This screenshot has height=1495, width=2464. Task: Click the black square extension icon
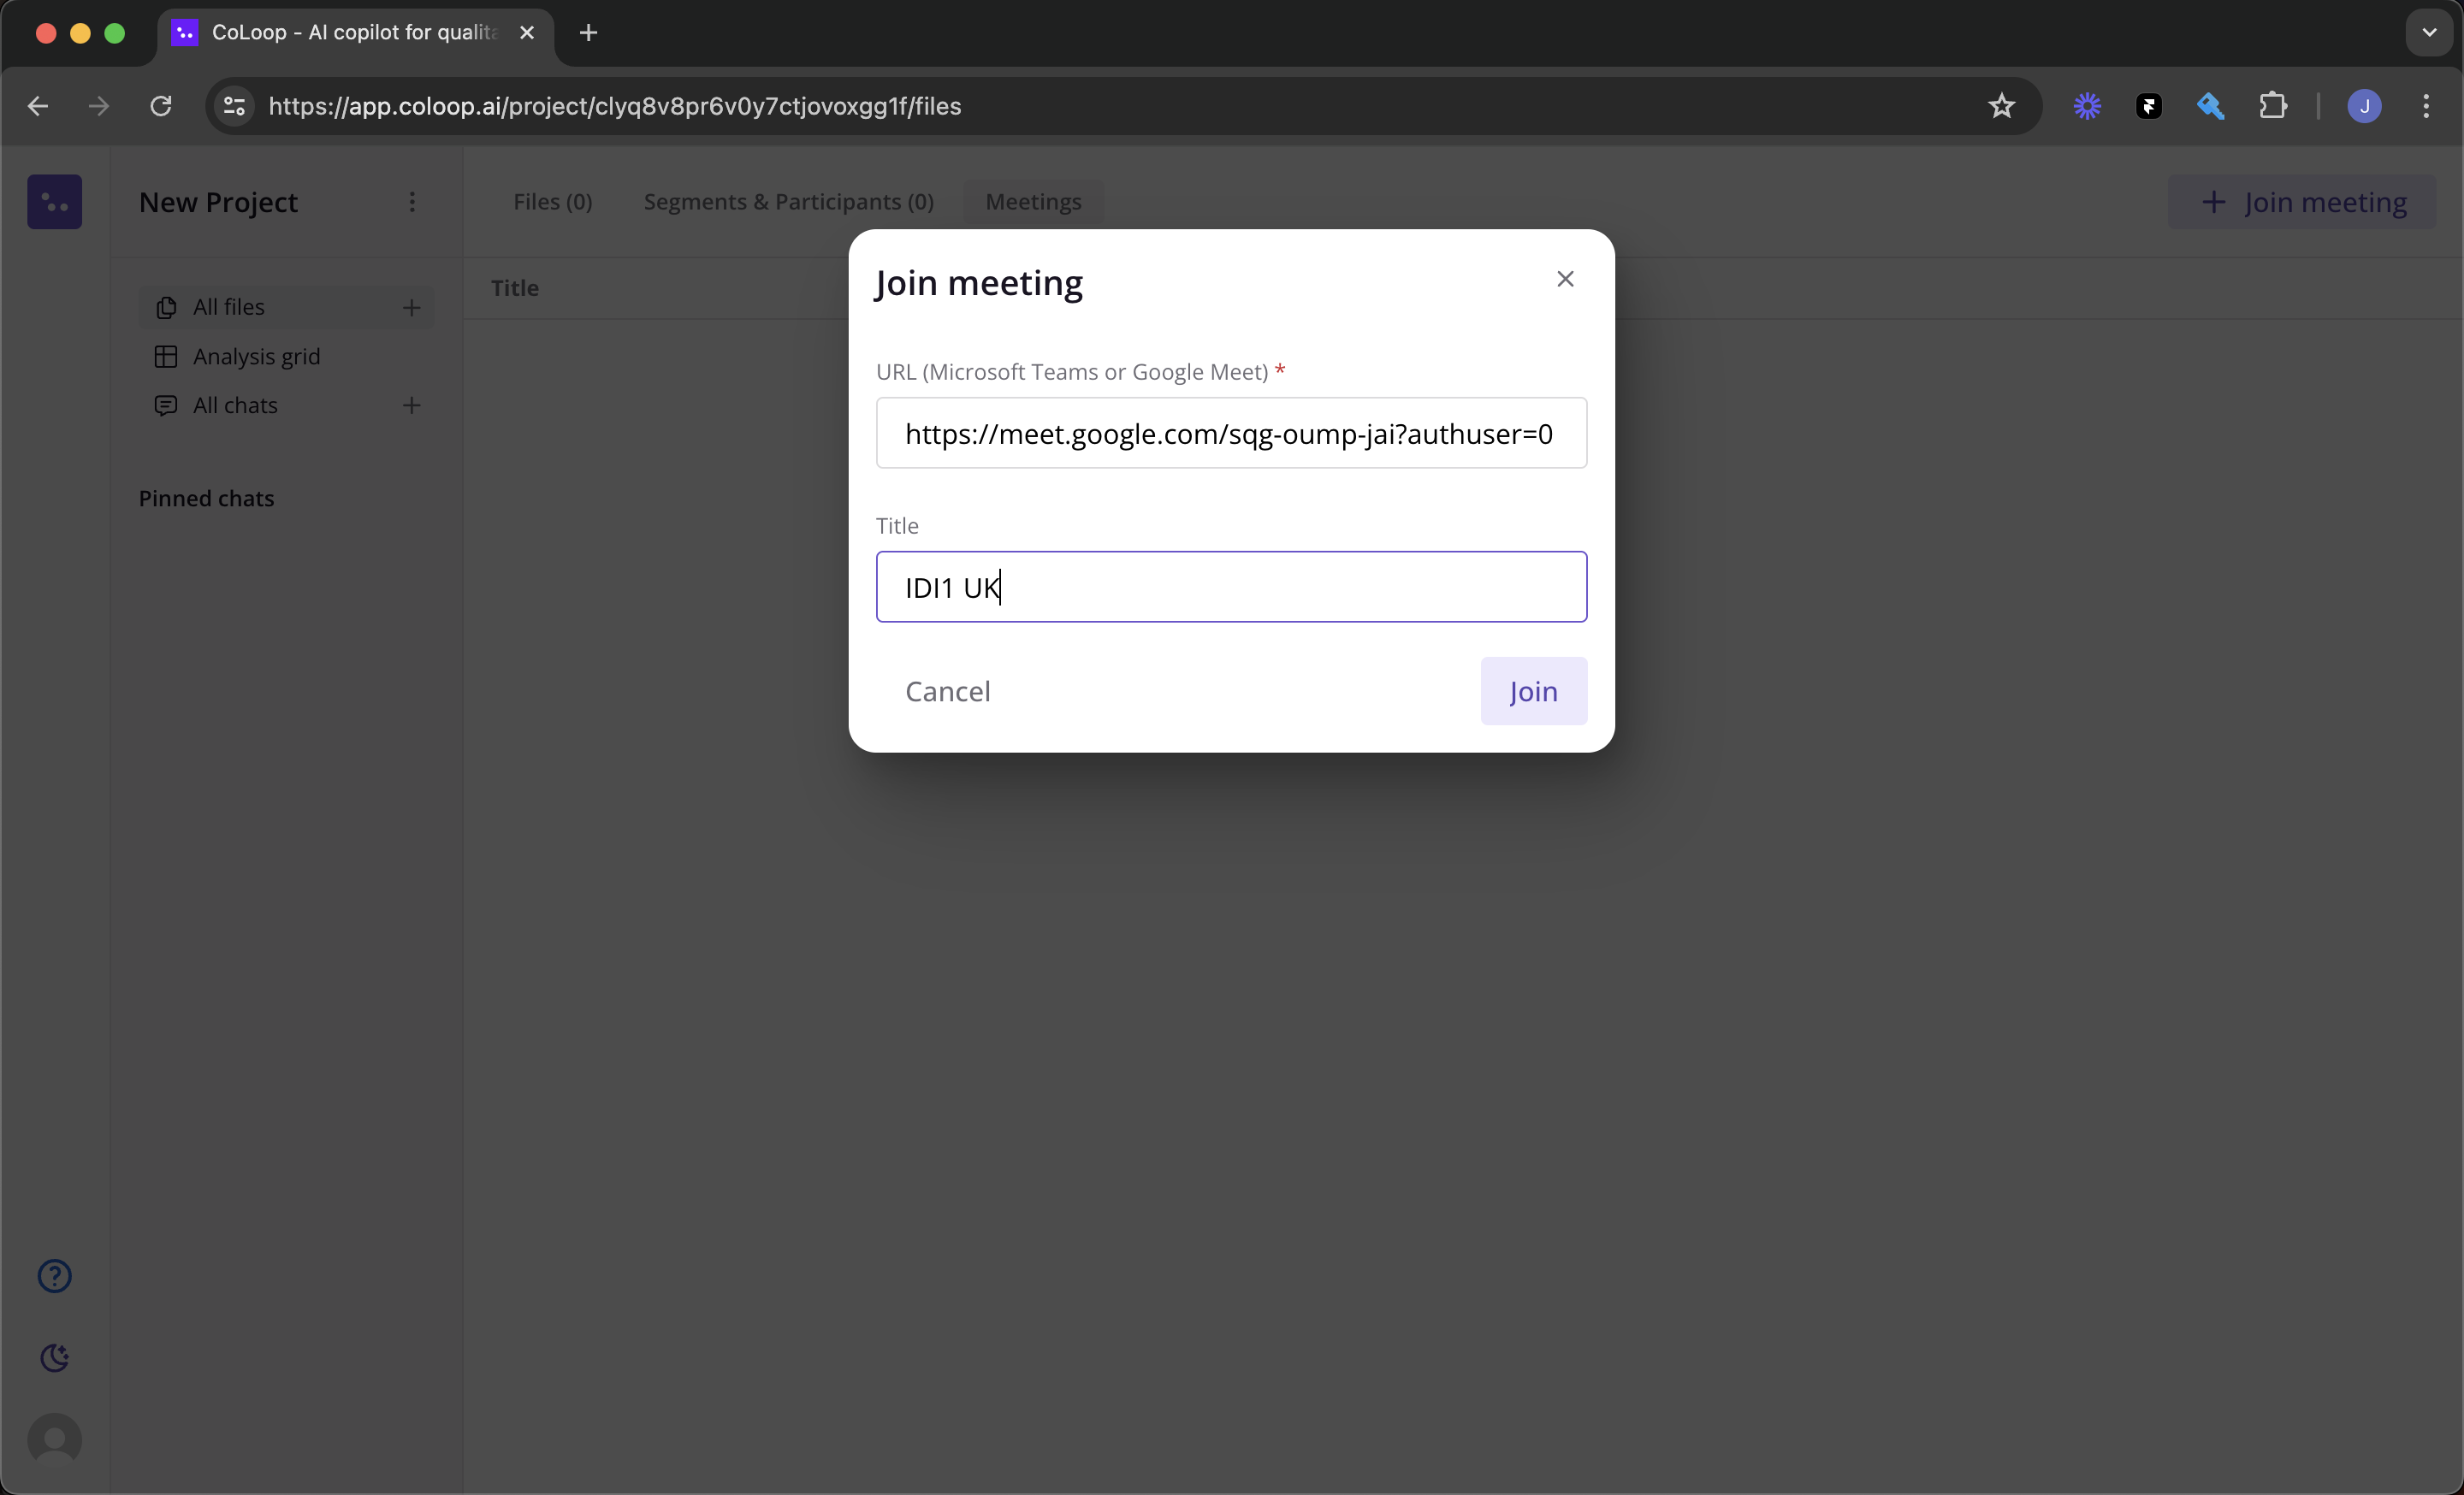pos(2149,106)
